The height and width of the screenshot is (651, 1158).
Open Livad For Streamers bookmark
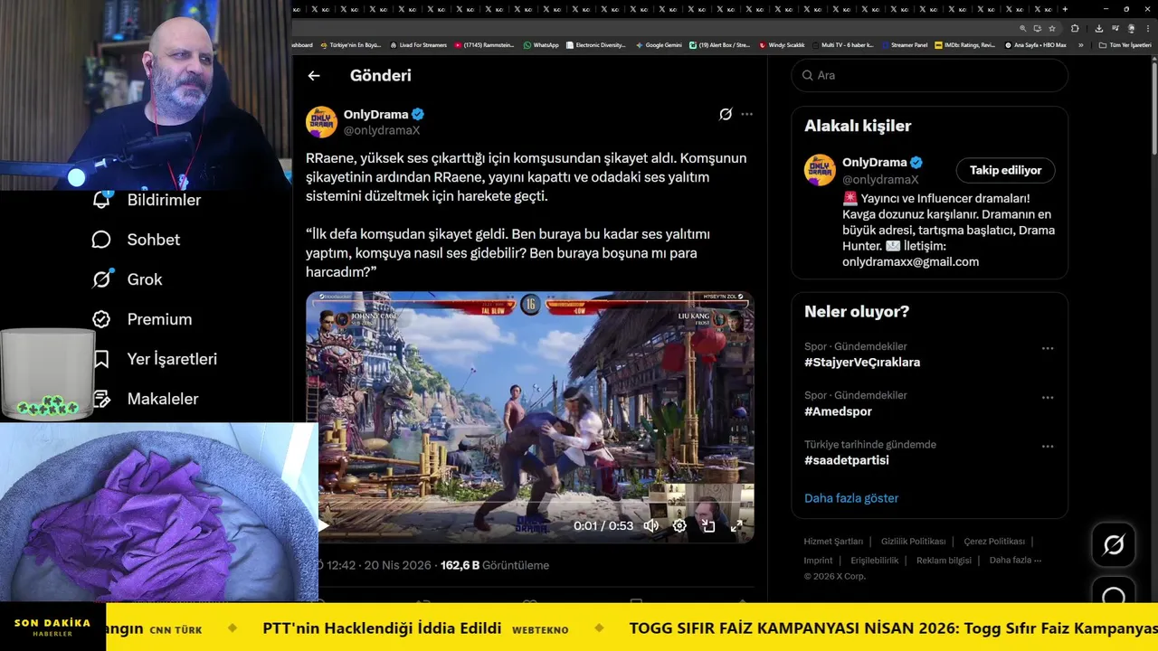(x=418, y=45)
